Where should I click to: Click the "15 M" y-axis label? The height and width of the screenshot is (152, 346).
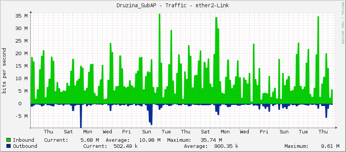pyautogui.click(x=21, y=66)
